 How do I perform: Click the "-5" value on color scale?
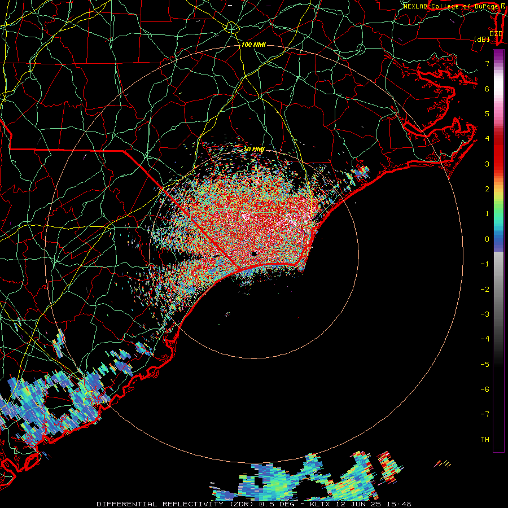[x=485, y=365]
